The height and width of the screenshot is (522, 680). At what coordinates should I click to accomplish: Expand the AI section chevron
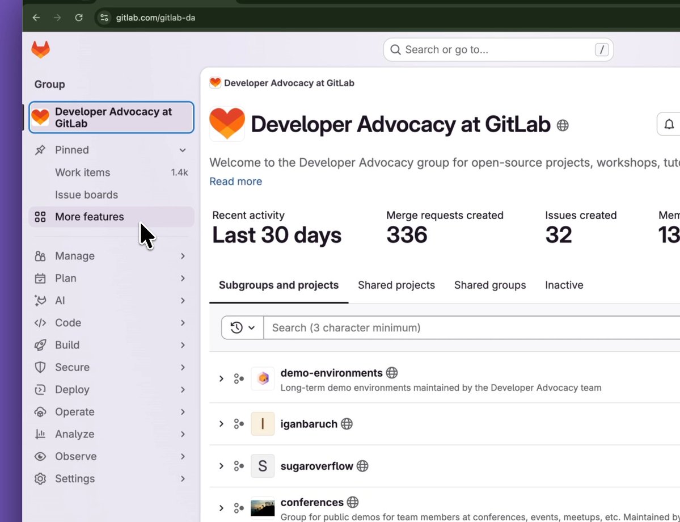coord(183,300)
